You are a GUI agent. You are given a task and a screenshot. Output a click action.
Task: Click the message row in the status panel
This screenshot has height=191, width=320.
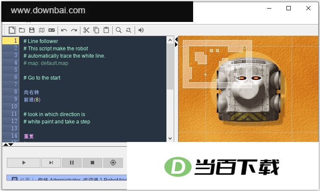point(67,178)
